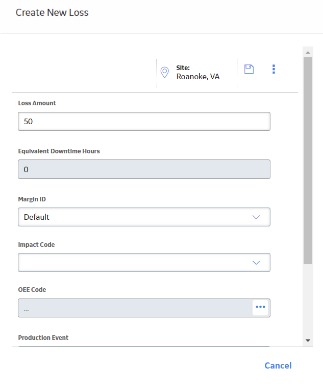Expand the Margin ID dropdown chevron

256,217
